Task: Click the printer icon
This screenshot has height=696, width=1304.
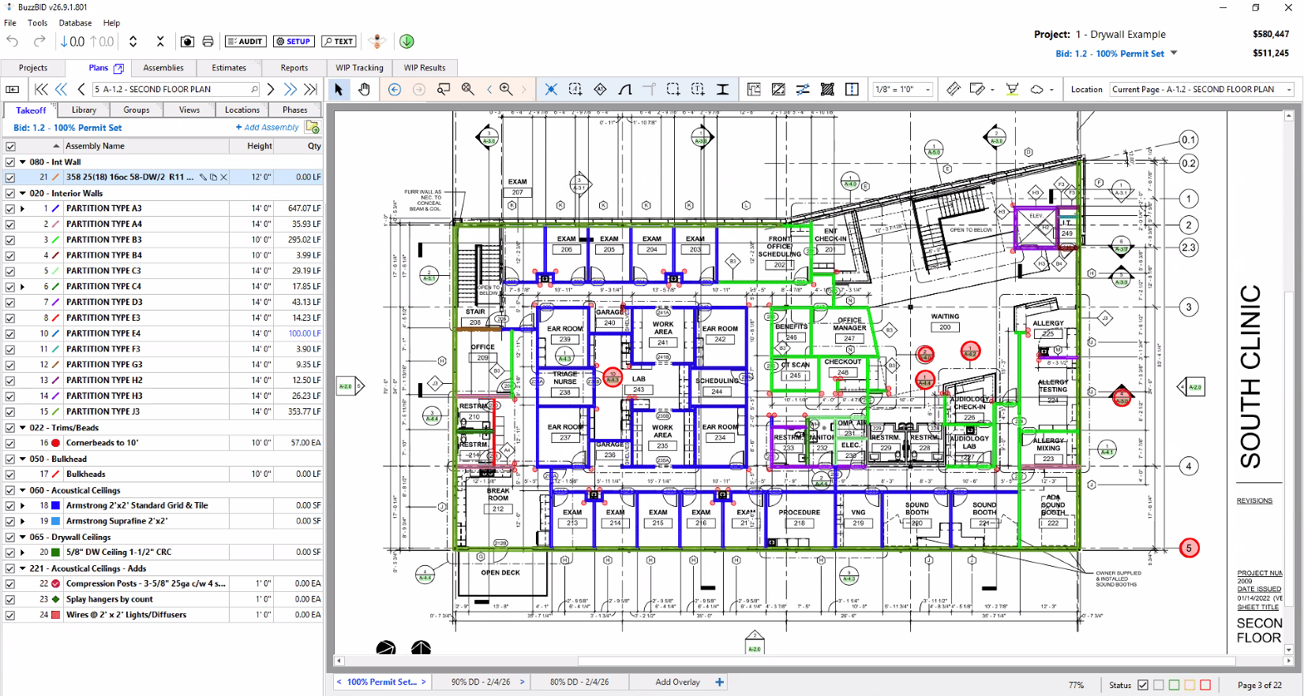Action: [208, 41]
